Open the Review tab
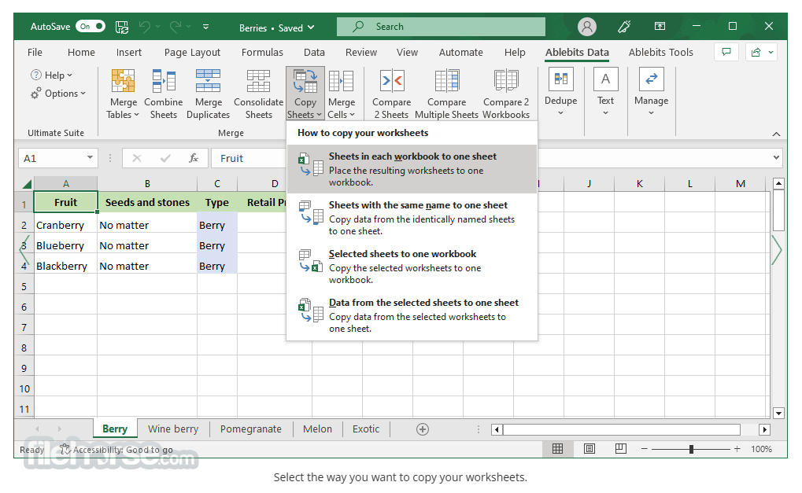Image resolution: width=802 pixels, height=493 pixels. tap(361, 52)
